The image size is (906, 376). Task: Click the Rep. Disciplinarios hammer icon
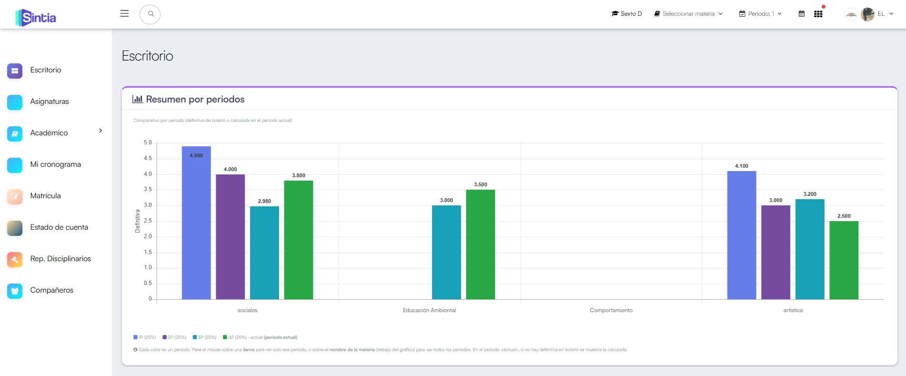15,259
